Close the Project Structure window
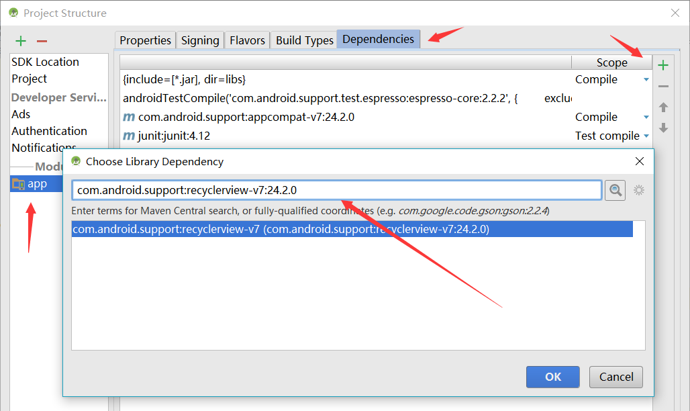This screenshot has height=411, width=690. point(675,13)
